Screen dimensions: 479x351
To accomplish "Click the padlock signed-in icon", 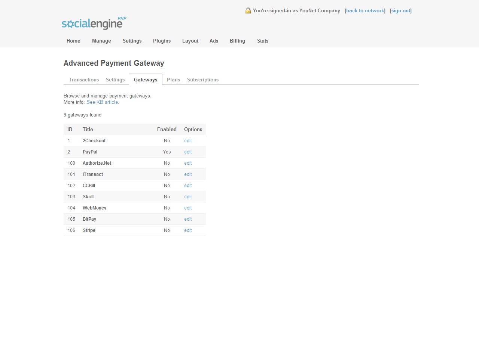I will pos(248,10).
